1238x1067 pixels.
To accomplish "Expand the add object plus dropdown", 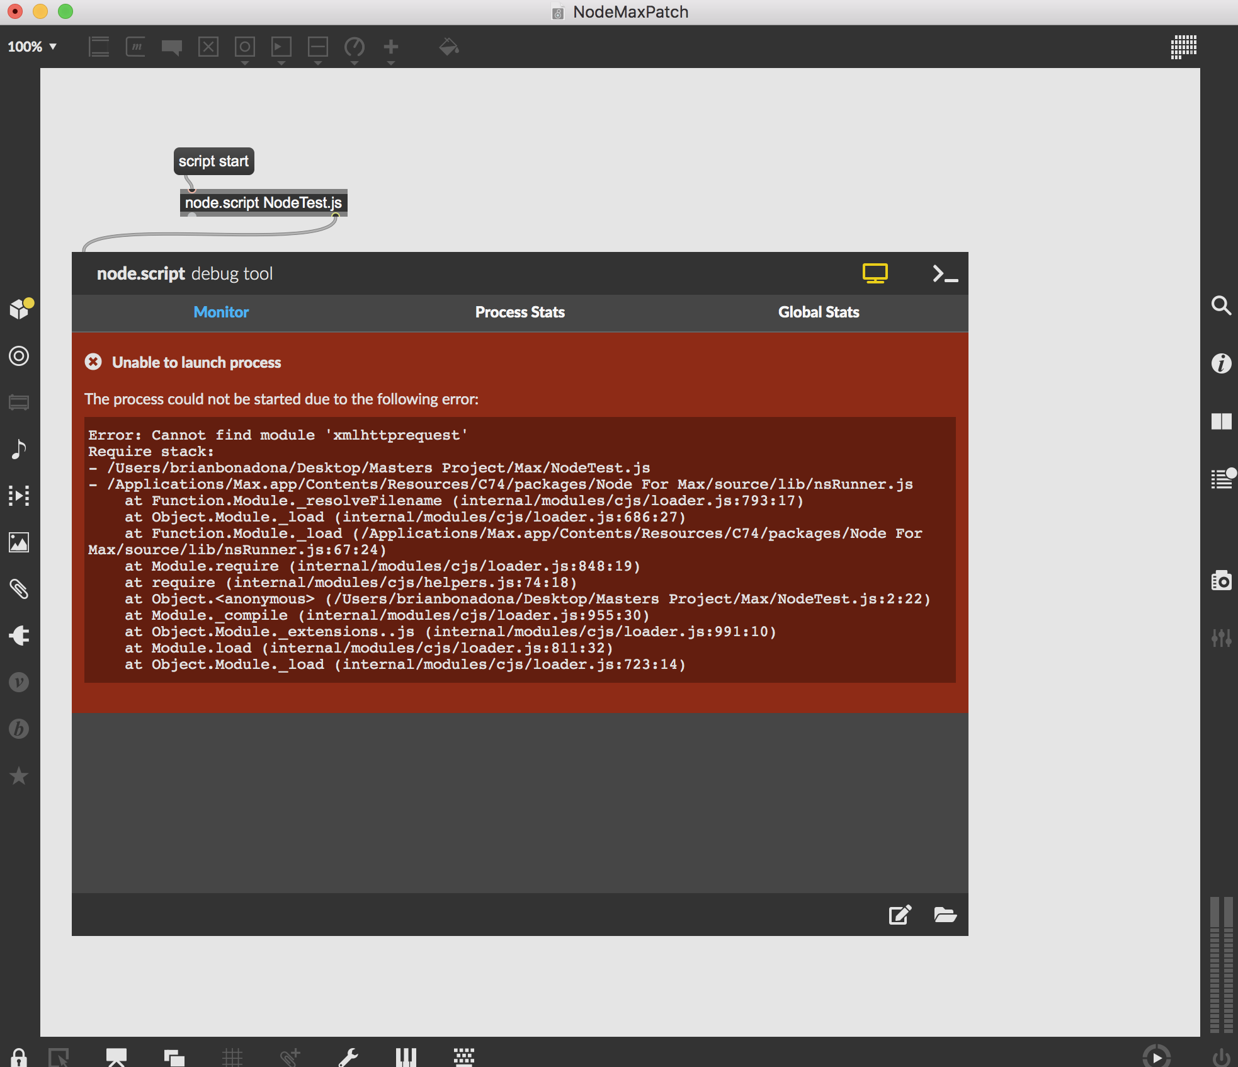I will click(x=390, y=49).
